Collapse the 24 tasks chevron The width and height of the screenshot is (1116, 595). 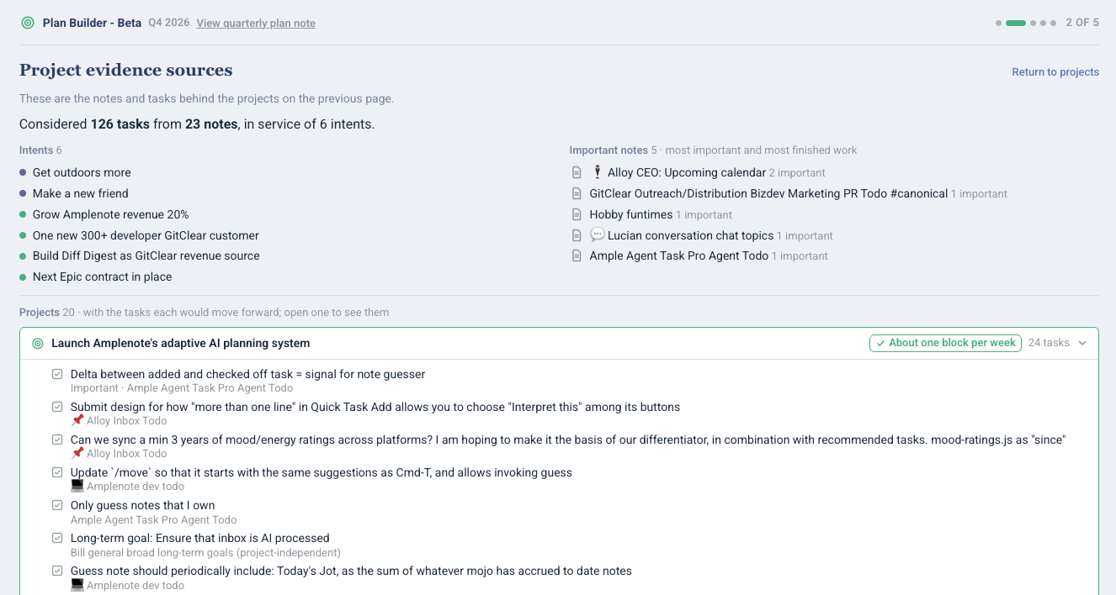click(x=1082, y=343)
